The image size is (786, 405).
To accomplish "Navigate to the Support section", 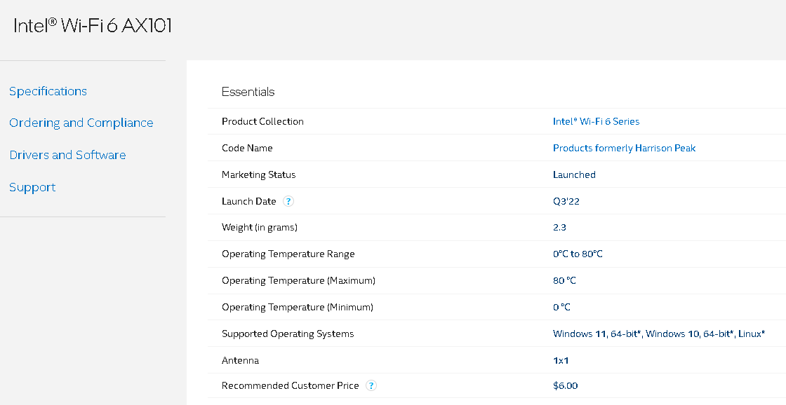I will coord(32,187).
